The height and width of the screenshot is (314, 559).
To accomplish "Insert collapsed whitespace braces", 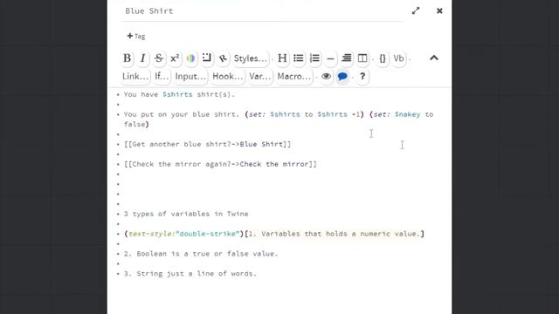I will point(383,58).
